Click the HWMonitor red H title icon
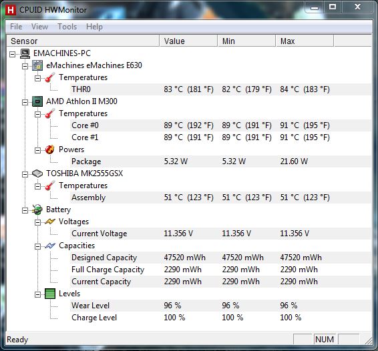Viewport: 378px width, 351px height. 11,10
